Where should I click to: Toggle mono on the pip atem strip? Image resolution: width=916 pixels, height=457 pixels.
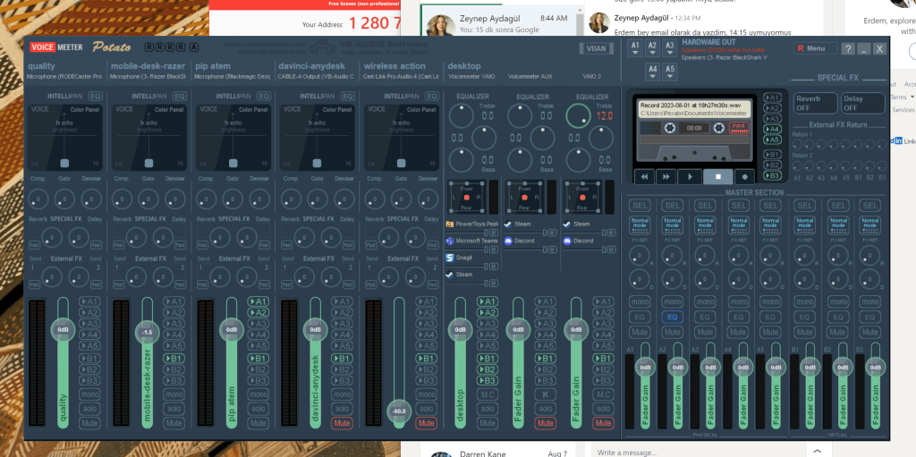click(258, 394)
